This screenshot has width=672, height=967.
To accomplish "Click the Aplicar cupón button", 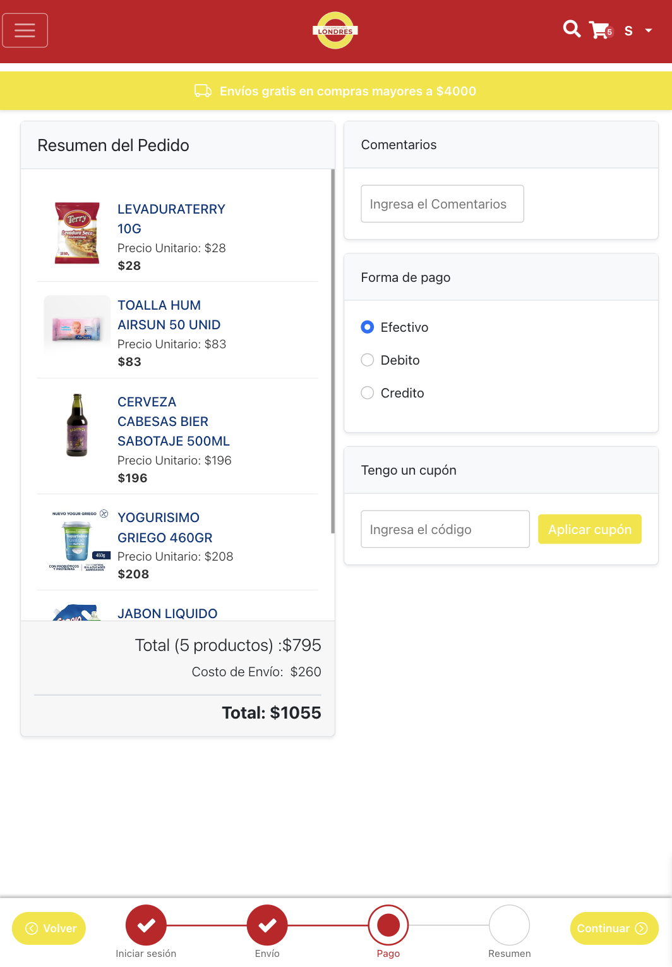I will (x=589, y=530).
